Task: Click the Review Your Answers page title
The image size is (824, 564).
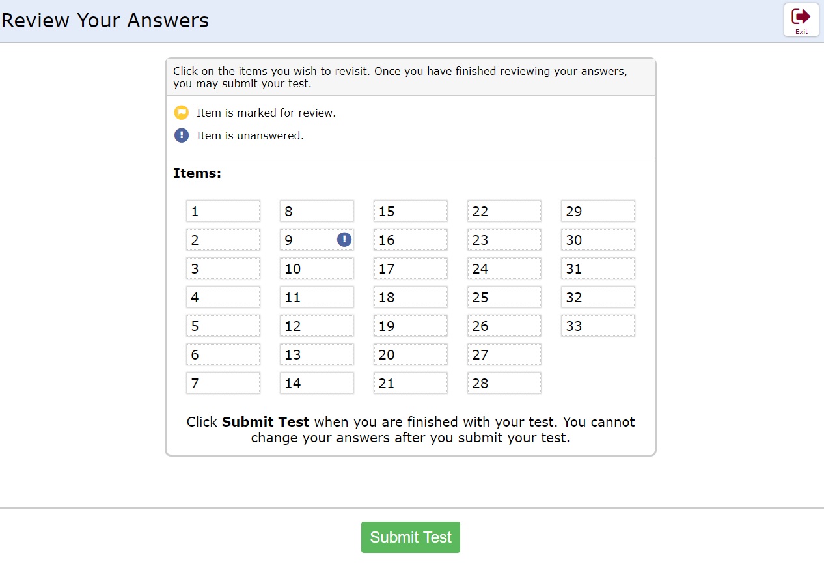Action: pos(104,20)
